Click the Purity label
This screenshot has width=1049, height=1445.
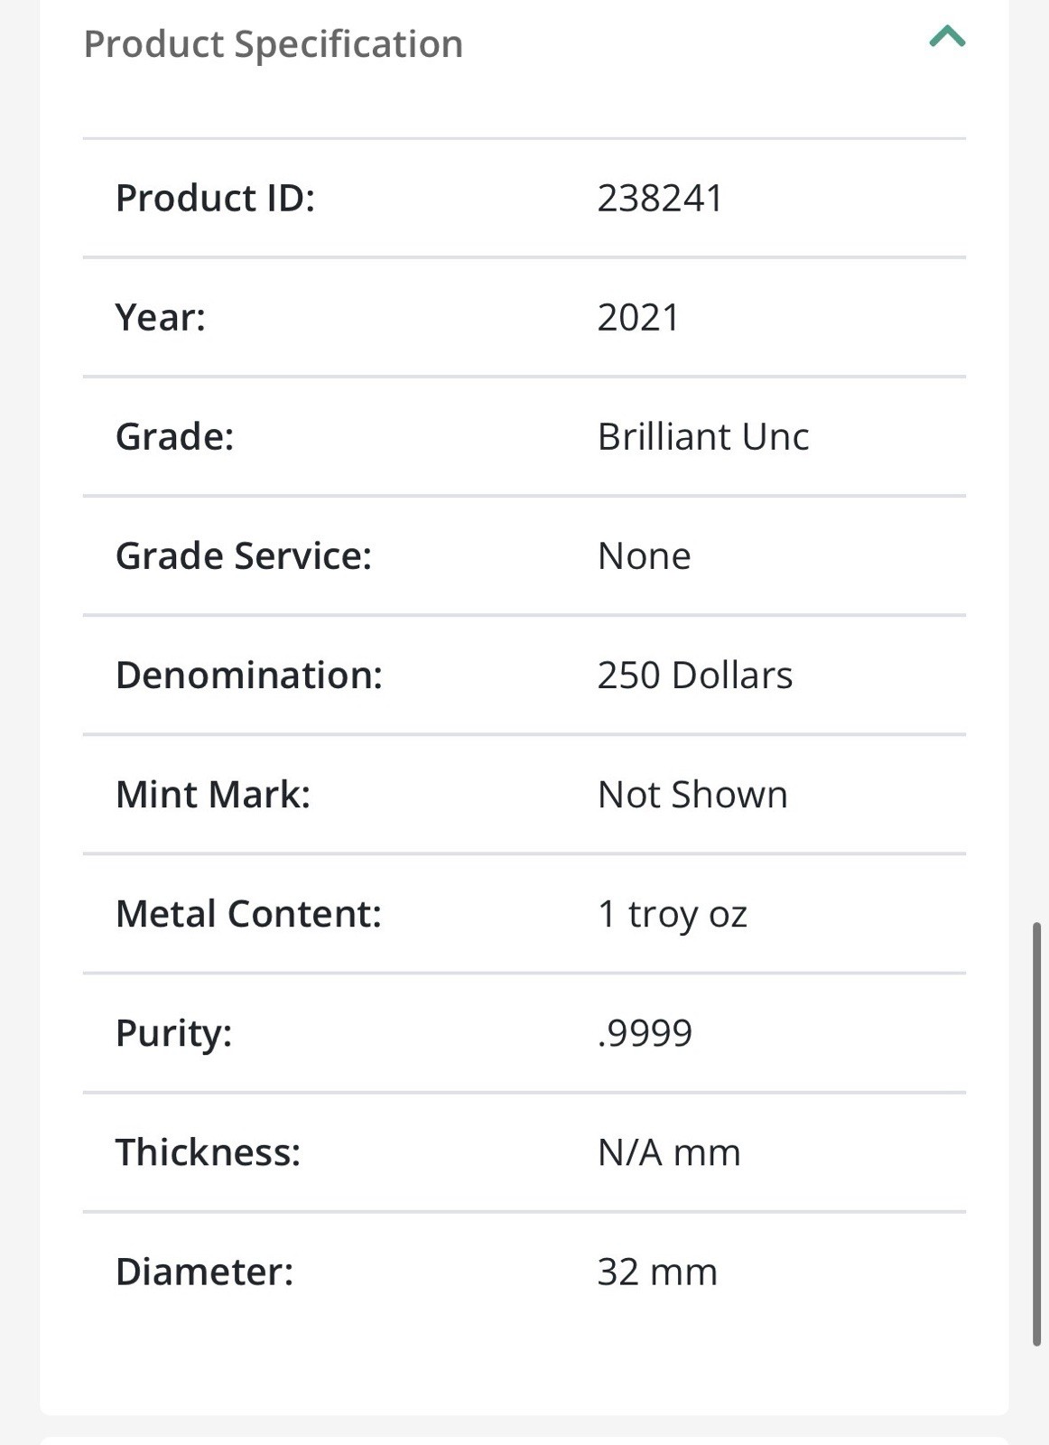pyautogui.click(x=173, y=1034)
